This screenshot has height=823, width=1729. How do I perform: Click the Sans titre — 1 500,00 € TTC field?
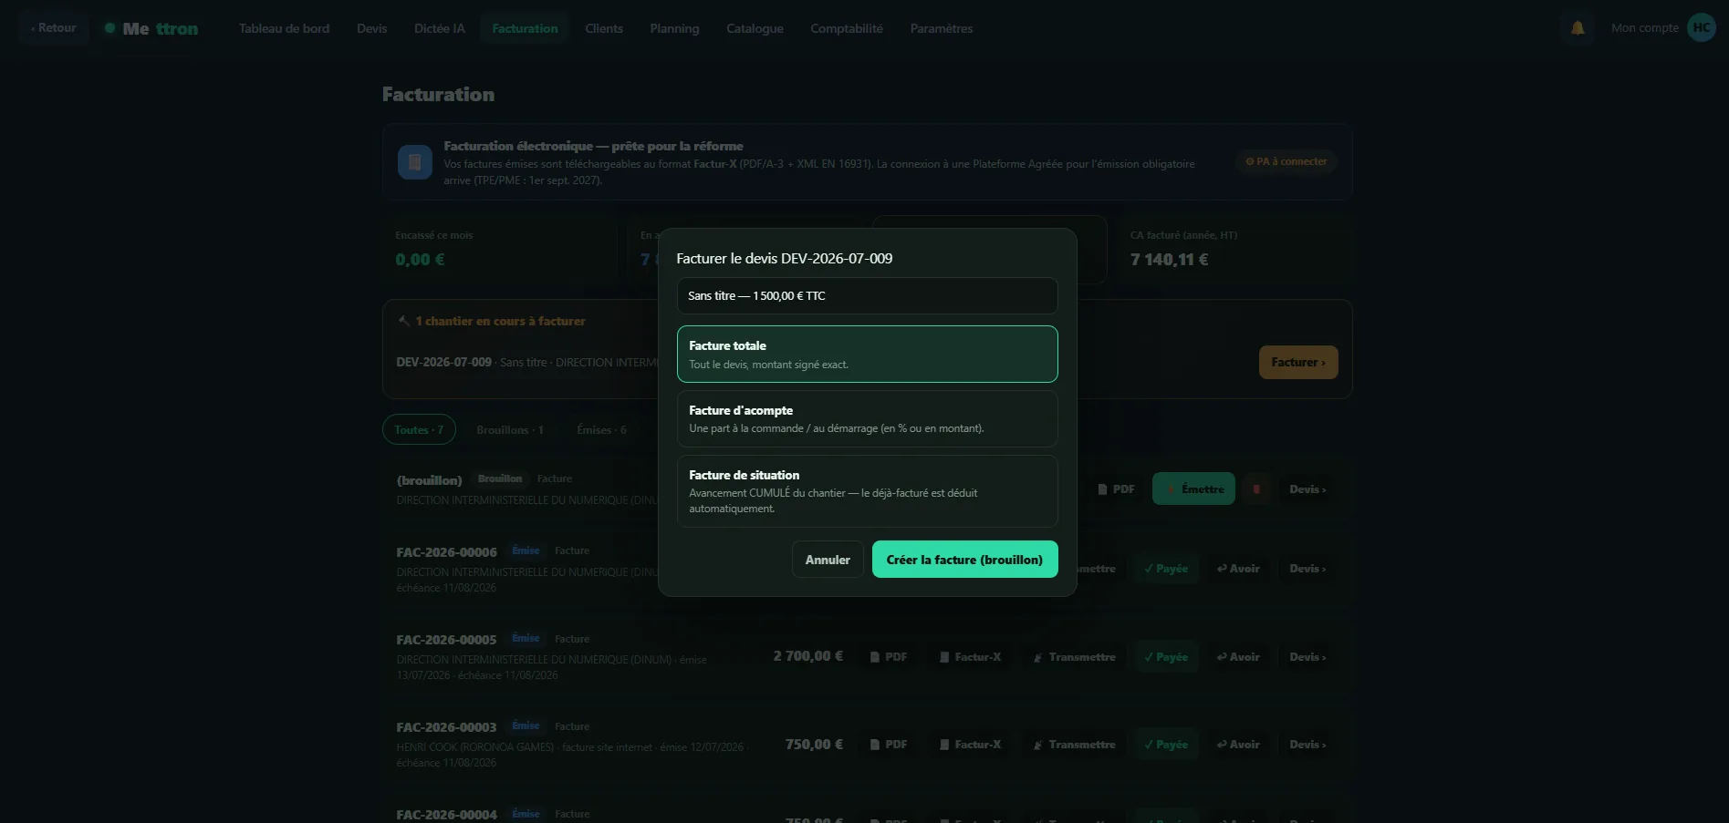click(867, 295)
